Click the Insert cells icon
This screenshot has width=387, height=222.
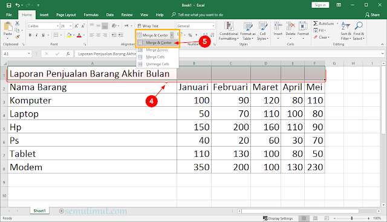tap(278, 26)
